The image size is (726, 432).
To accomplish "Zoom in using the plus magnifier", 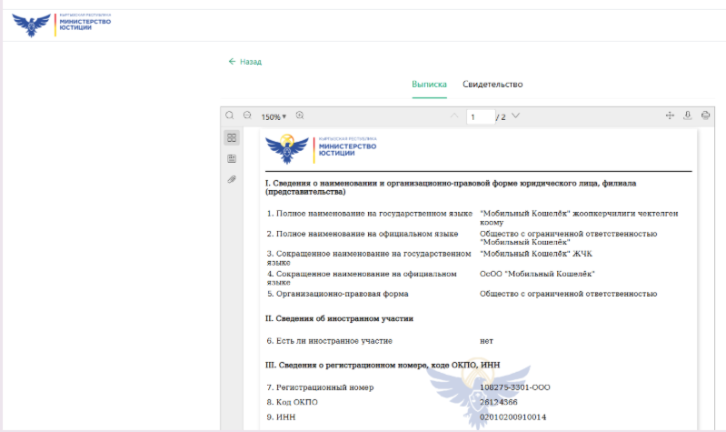I will coord(300,116).
